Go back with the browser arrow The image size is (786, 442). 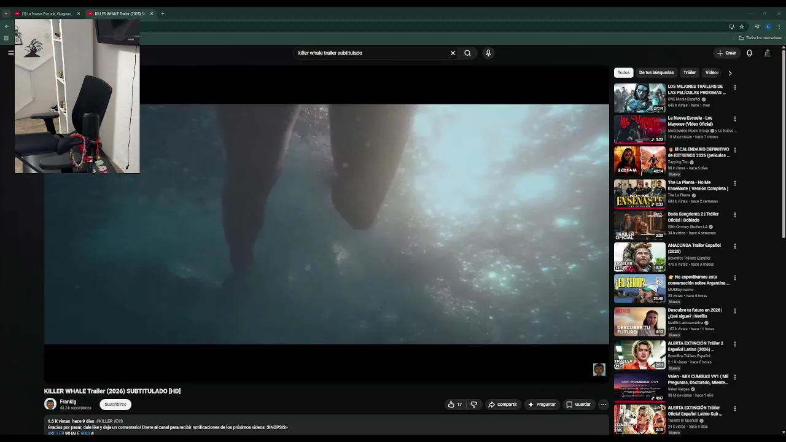click(6, 26)
